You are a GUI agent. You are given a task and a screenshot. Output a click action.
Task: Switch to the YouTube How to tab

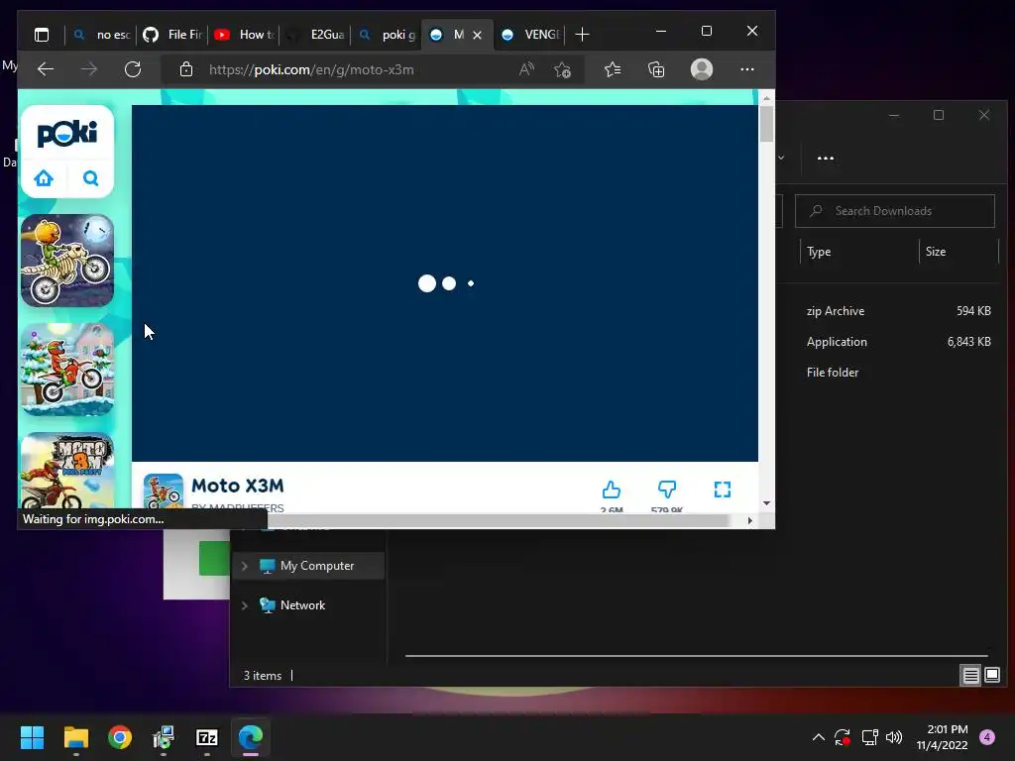[244, 35]
